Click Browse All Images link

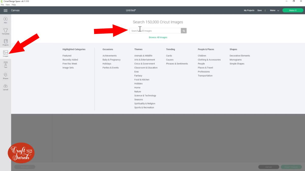158,37
